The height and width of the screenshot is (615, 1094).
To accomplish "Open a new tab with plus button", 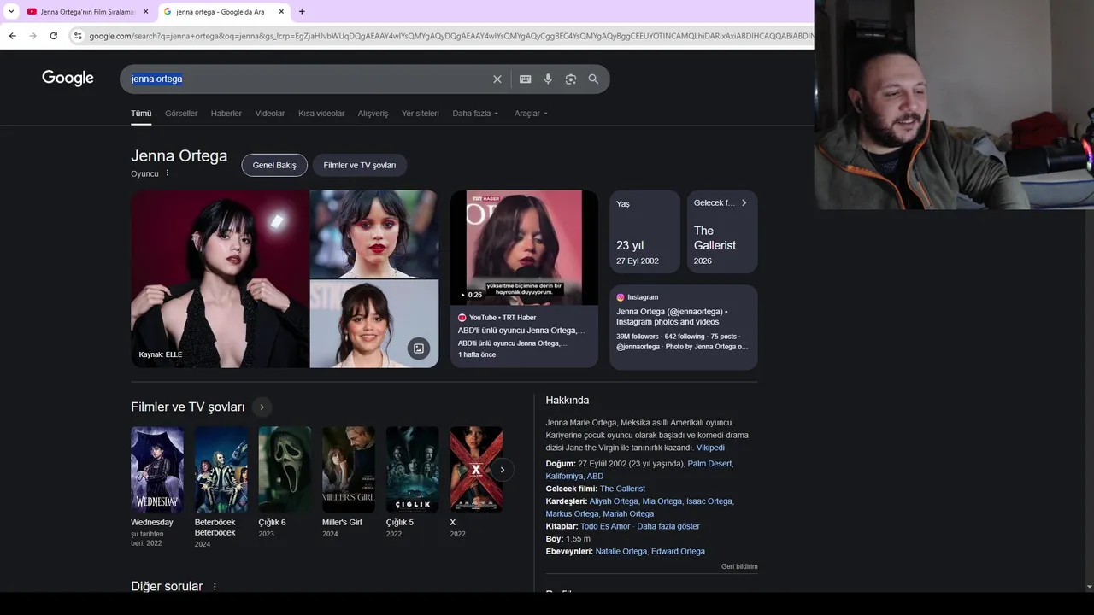I will (x=302, y=11).
